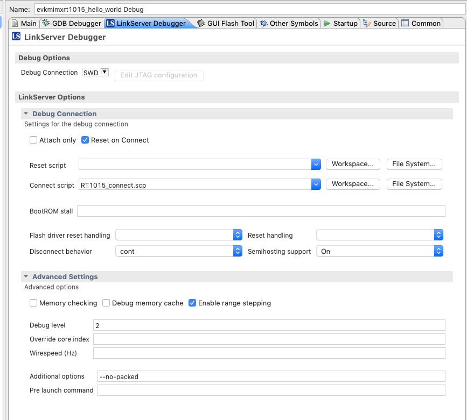Enable the Attach only checkbox

[x=34, y=140]
